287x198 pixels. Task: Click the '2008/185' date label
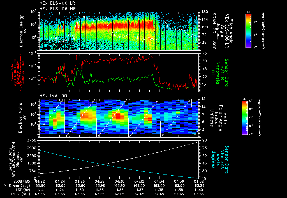click(22, 181)
